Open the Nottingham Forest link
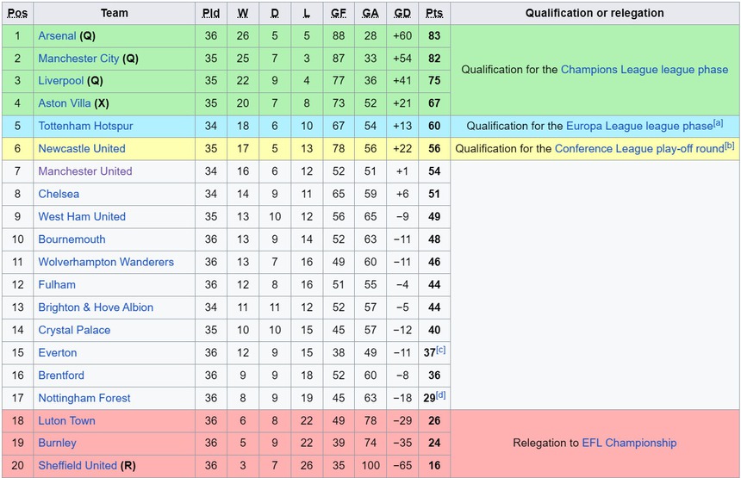741x478 pixels. (84, 398)
